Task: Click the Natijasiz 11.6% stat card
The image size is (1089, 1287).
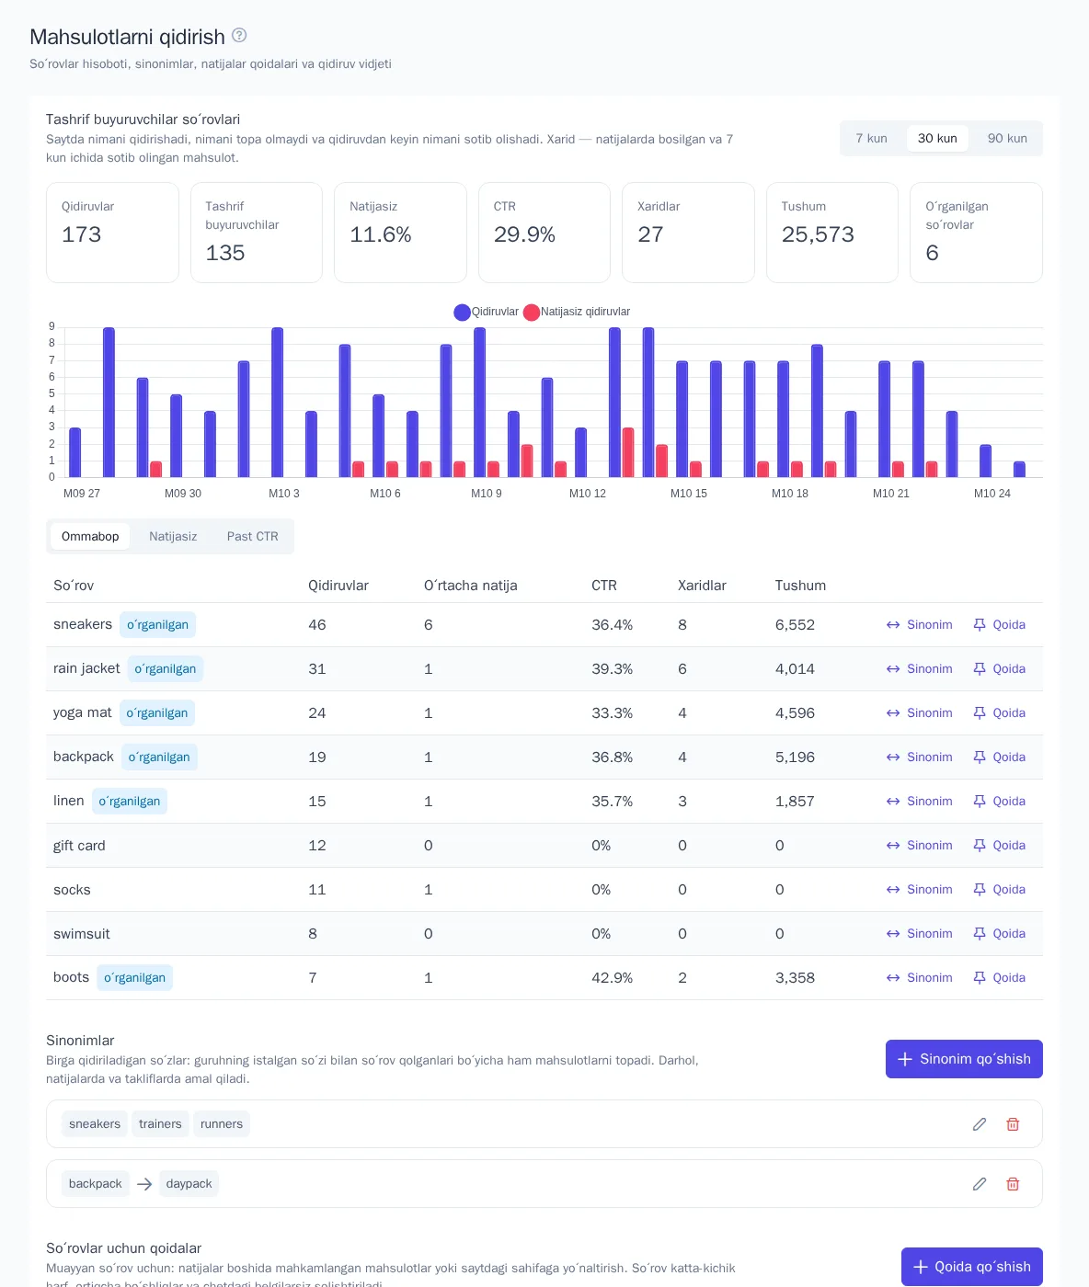Action: (400, 233)
